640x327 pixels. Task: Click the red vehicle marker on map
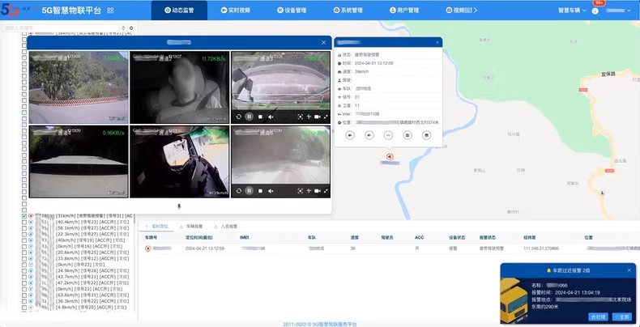pos(389,156)
